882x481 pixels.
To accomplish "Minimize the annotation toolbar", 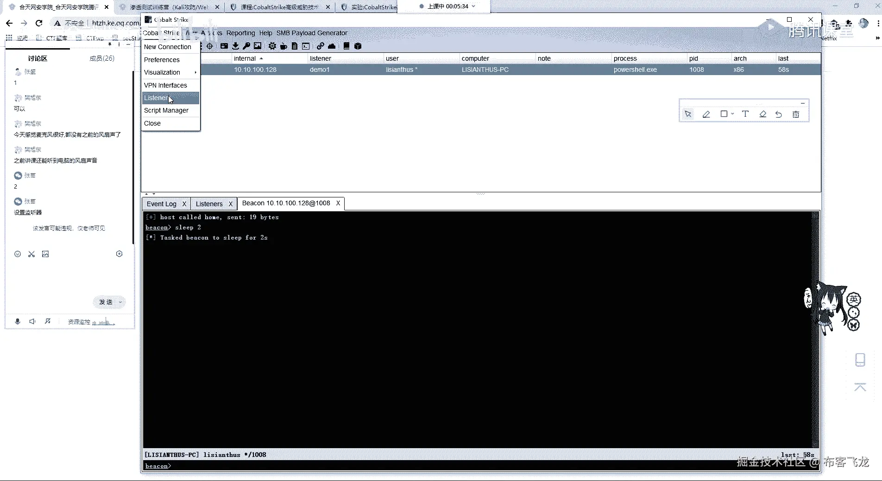I will [803, 103].
